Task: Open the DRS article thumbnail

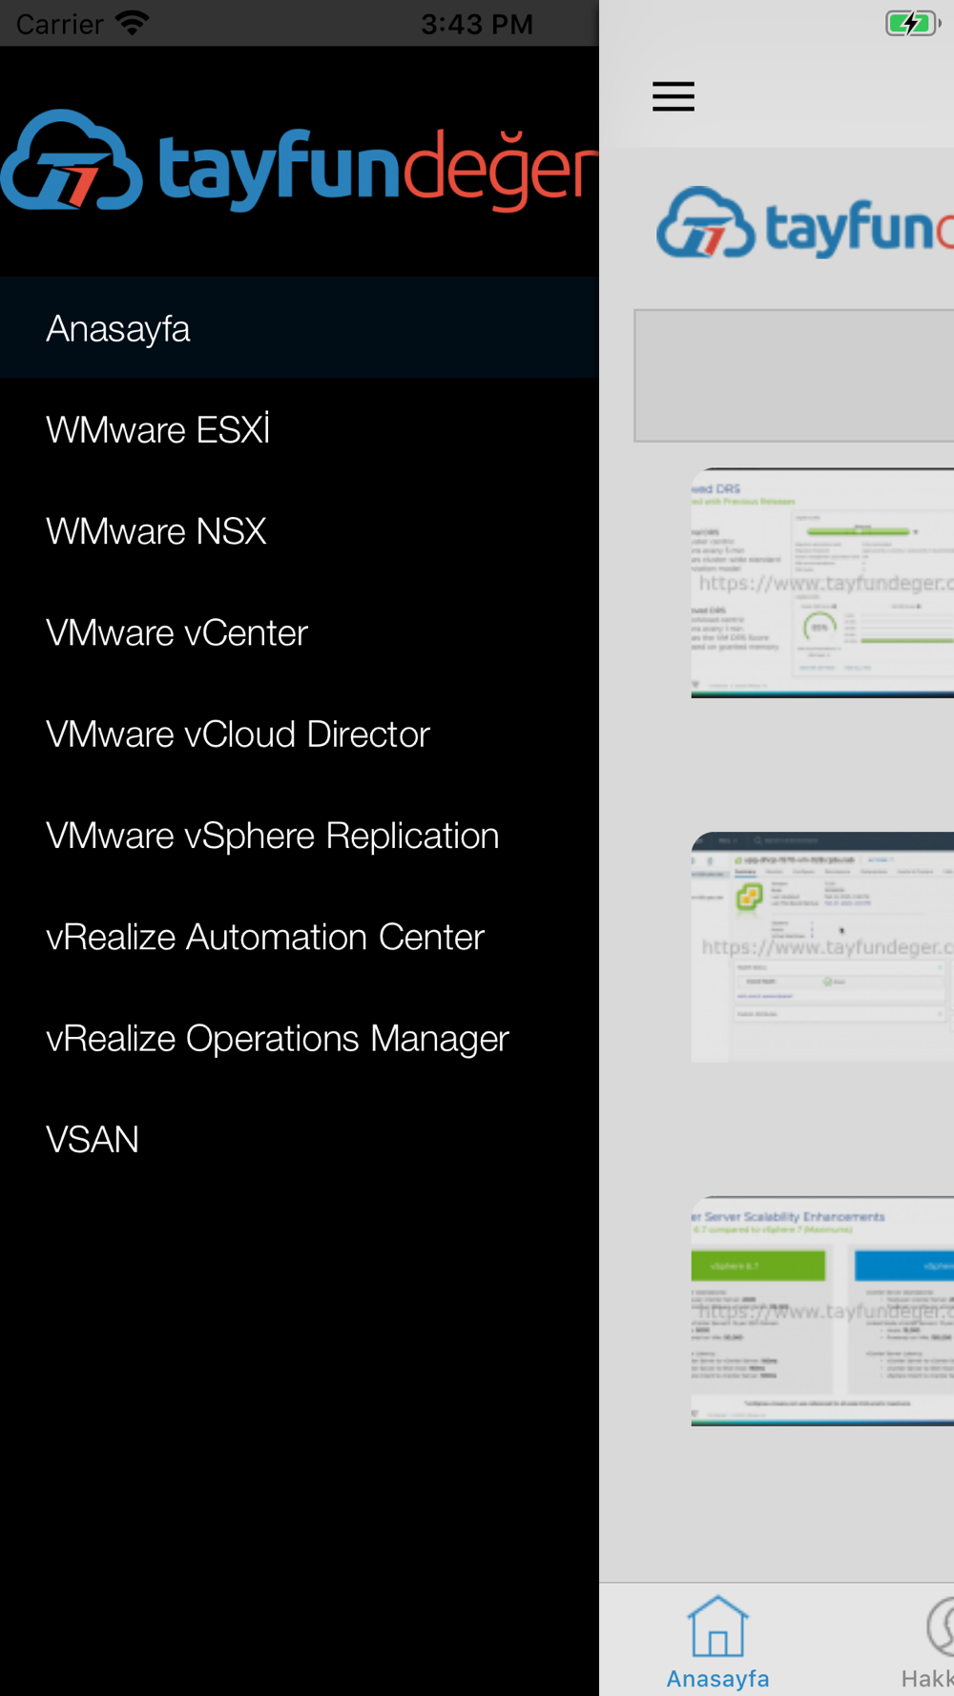Action: (x=822, y=583)
